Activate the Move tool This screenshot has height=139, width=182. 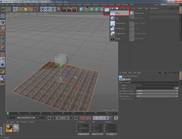pos(20,9)
